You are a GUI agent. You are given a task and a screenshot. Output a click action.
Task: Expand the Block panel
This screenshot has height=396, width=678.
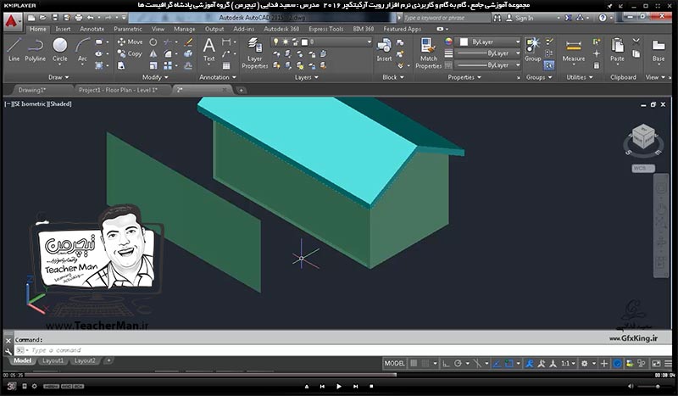[392, 77]
